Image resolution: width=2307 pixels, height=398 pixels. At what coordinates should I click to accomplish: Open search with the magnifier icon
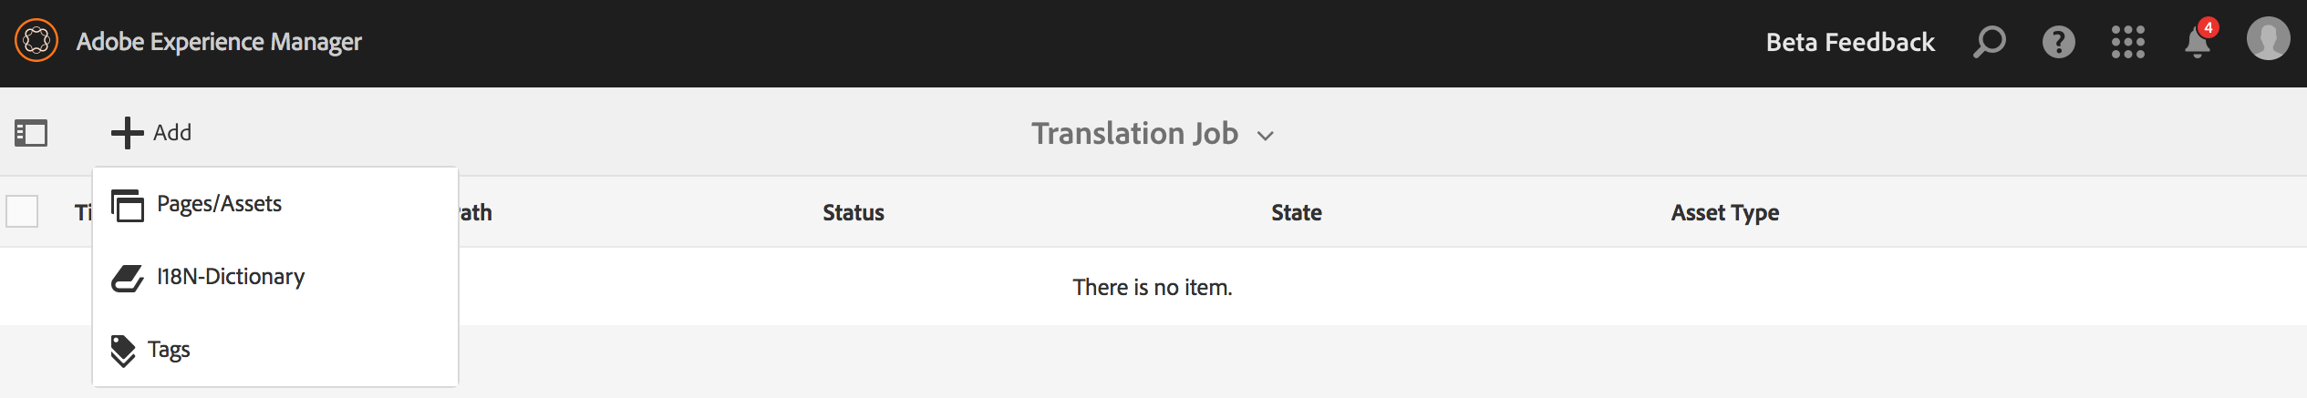[x=1989, y=42]
